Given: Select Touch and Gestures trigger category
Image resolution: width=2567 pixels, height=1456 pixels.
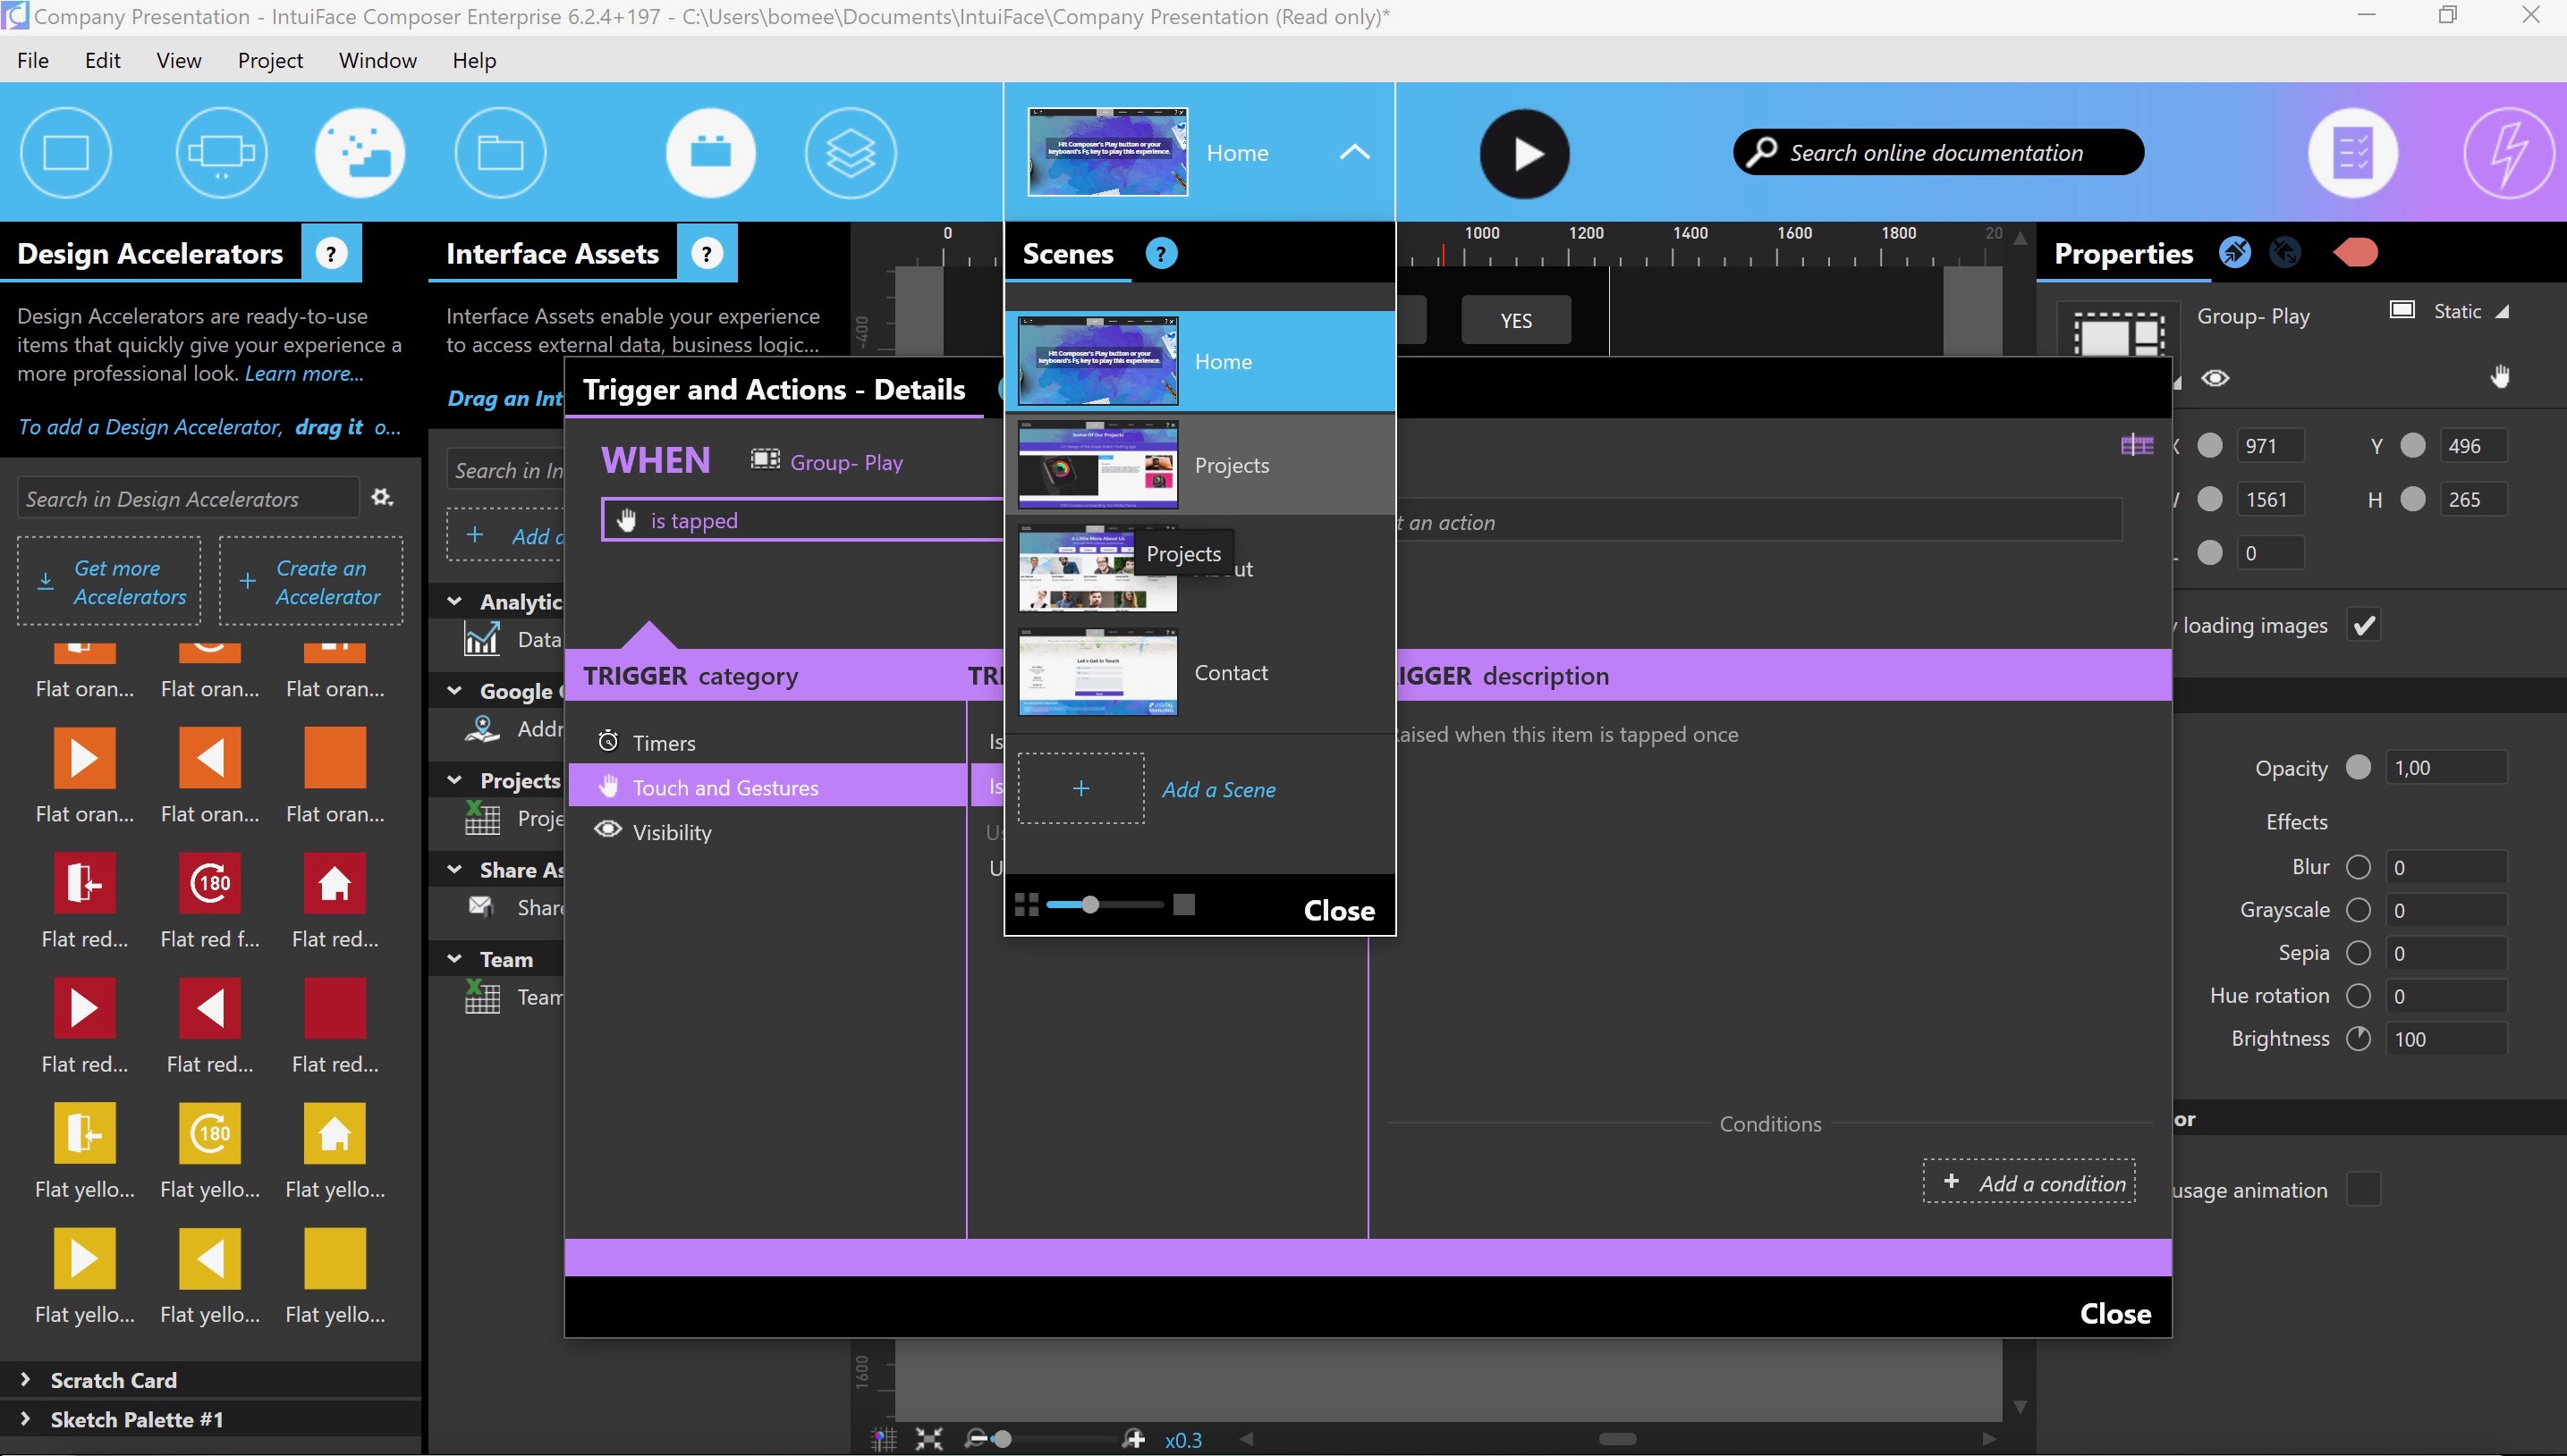Looking at the screenshot, I should click(725, 788).
